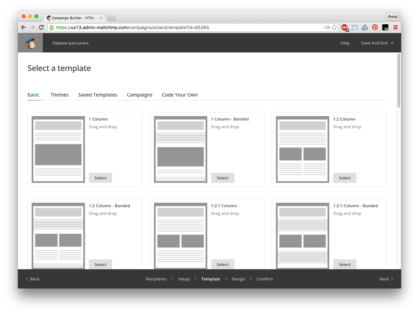The height and width of the screenshot is (314, 419).
Task: Go back using the browser back arrow
Action: [23, 27]
